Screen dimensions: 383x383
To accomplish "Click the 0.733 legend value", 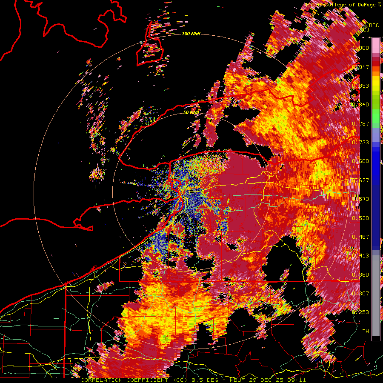I will coord(360,143).
